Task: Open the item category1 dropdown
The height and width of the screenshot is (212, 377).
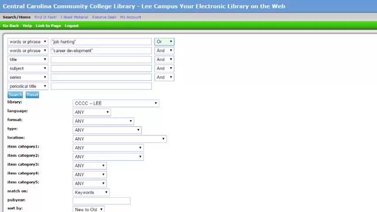Action: (x=108, y=148)
